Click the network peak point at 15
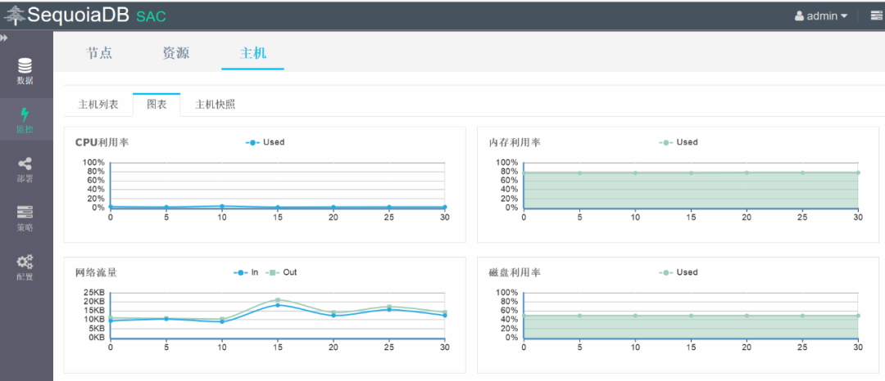Screen dimensions: 885x381 tap(278, 300)
